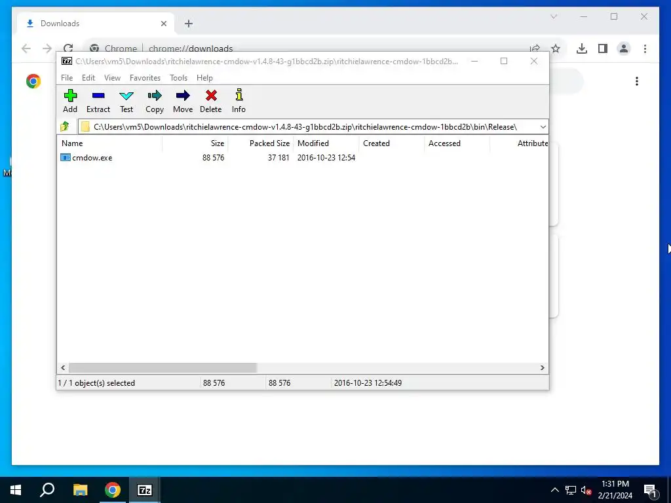The height and width of the screenshot is (503, 671).
Task: Open the Favorites menu in 7-Zip
Action: click(145, 77)
